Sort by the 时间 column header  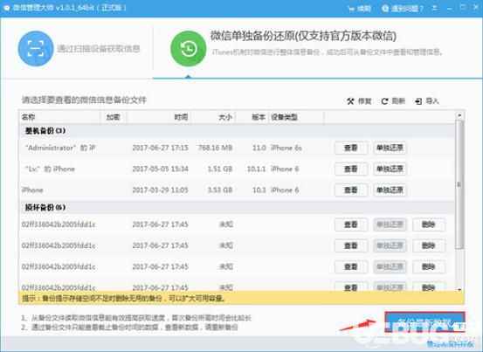(159, 117)
